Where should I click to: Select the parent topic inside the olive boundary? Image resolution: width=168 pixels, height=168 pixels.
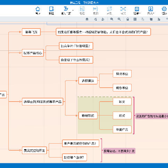coord(88,116)
